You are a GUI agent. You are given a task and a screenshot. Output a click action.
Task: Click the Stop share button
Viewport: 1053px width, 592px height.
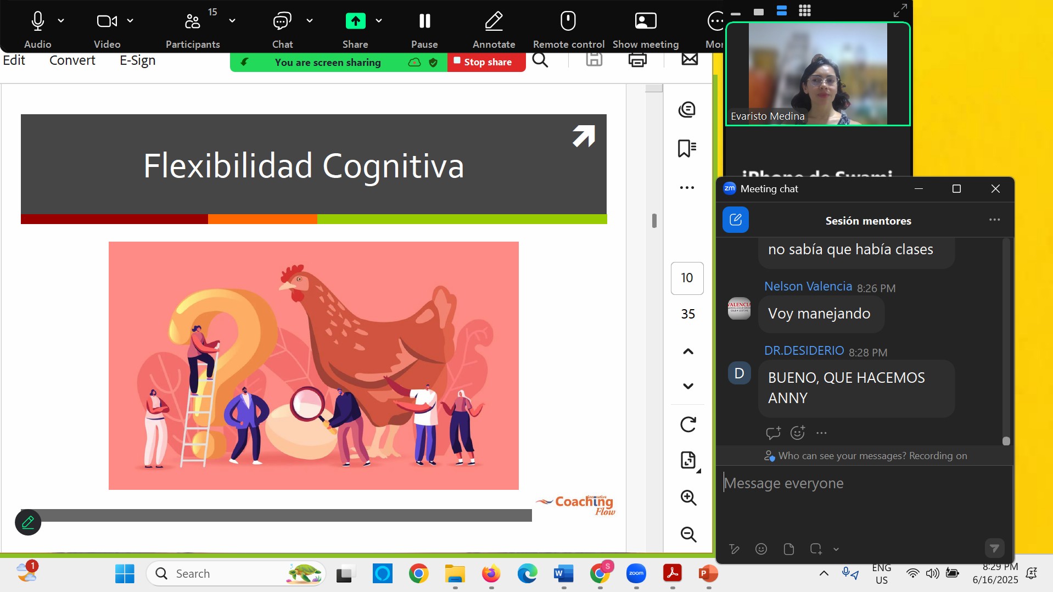coord(486,62)
